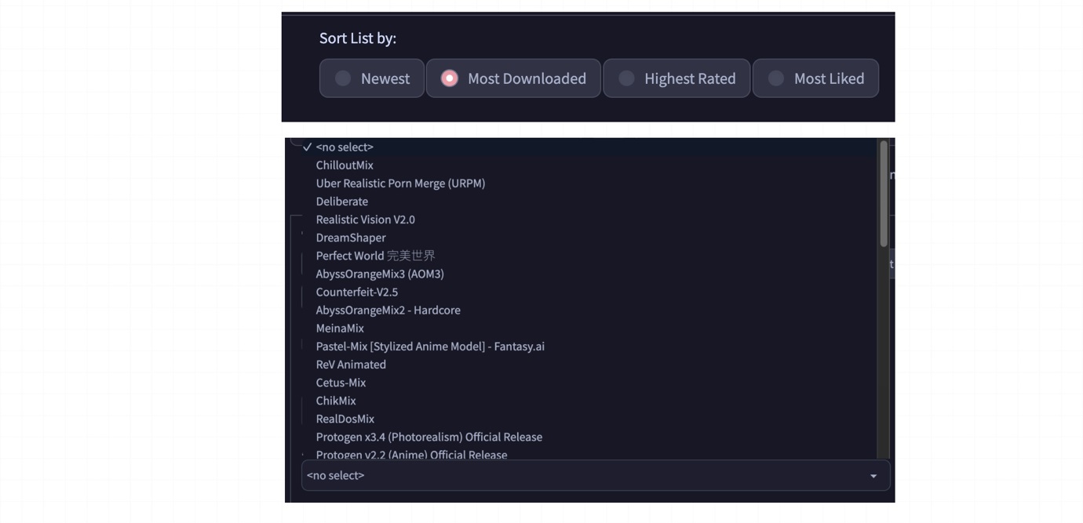
Task: Select AbyssOrangeMix3 (AOM3) option
Action: [x=380, y=274]
